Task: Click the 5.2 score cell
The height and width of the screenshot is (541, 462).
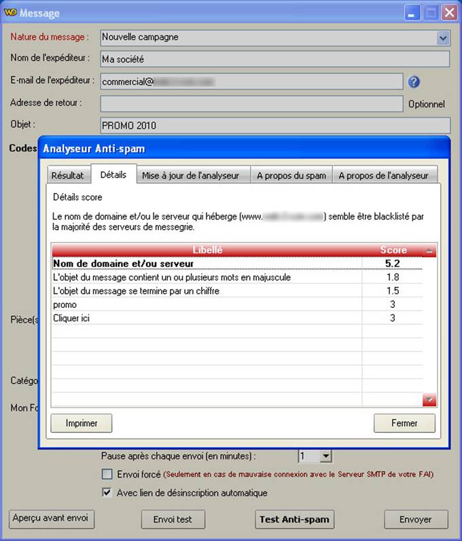Action: coord(392,264)
